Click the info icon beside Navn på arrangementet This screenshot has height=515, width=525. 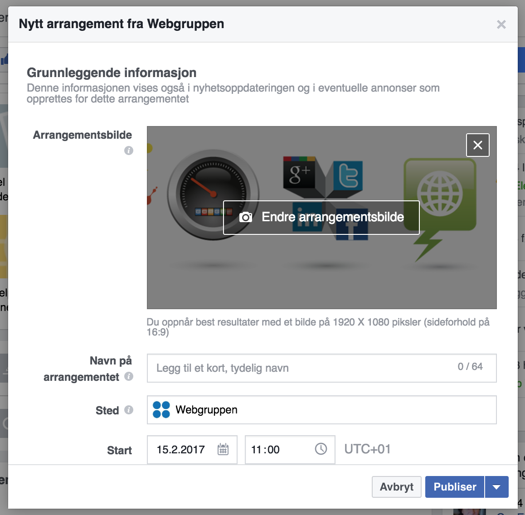click(x=129, y=376)
